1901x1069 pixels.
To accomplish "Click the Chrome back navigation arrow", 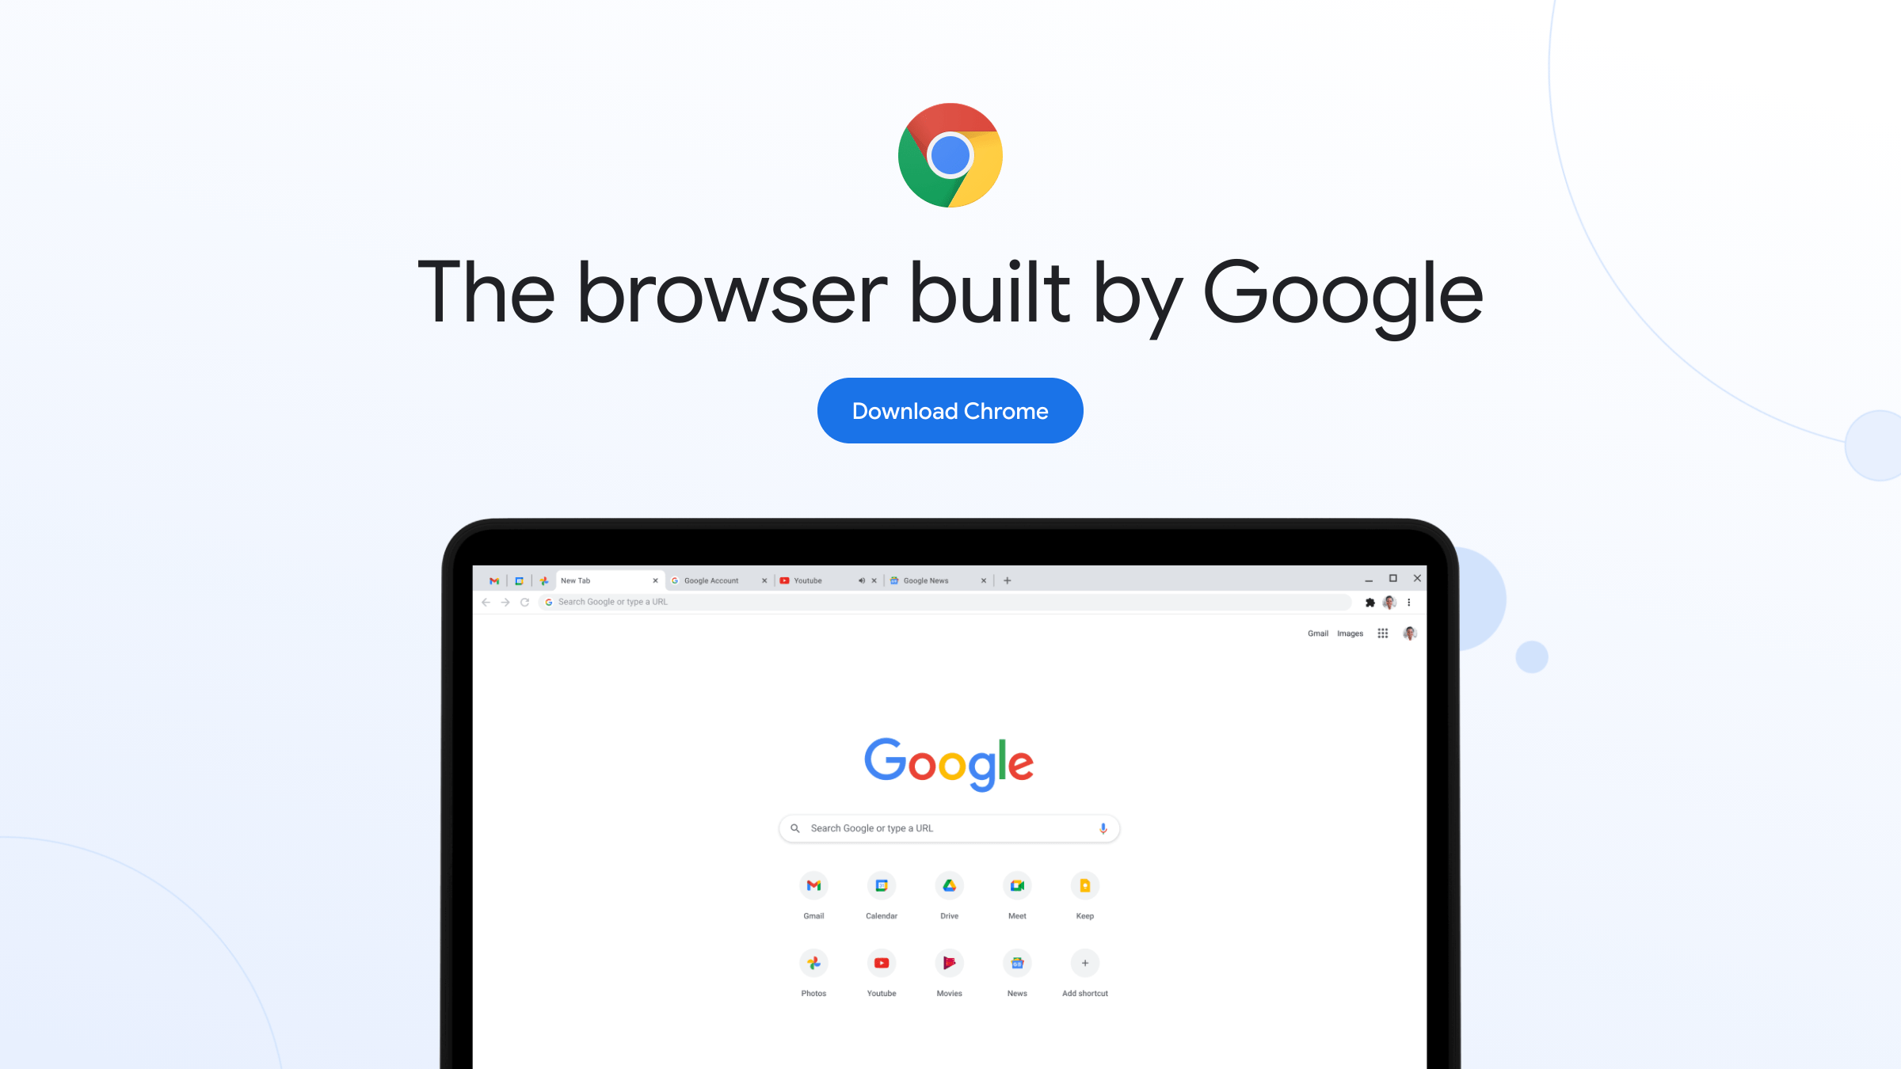I will [x=487, y=602].
